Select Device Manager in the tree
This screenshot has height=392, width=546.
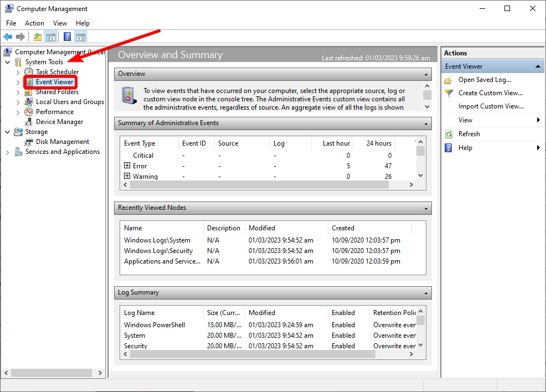[60, 122]
